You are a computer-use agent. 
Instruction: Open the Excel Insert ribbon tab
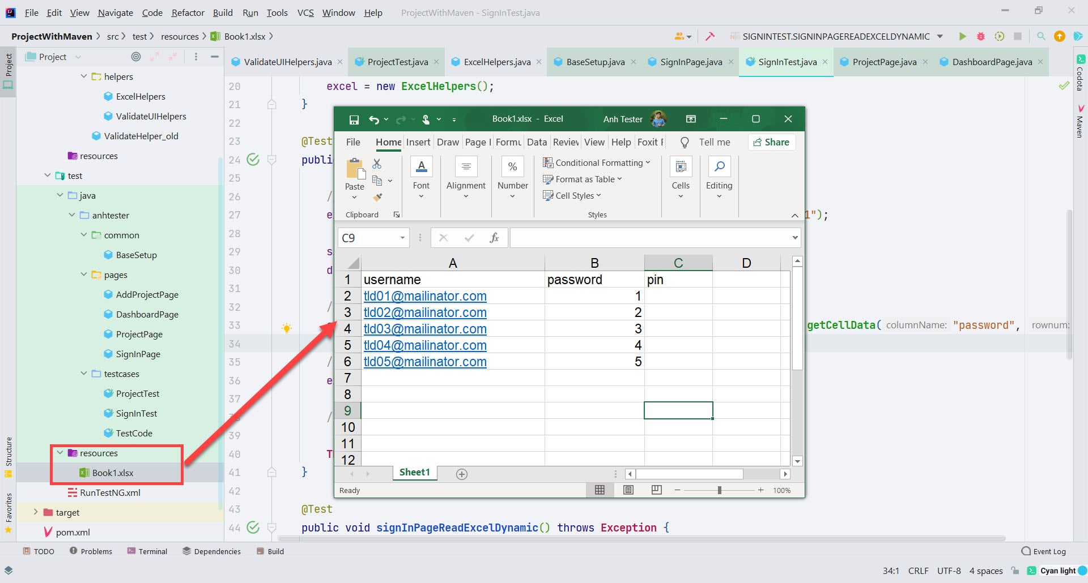point(418,142)
